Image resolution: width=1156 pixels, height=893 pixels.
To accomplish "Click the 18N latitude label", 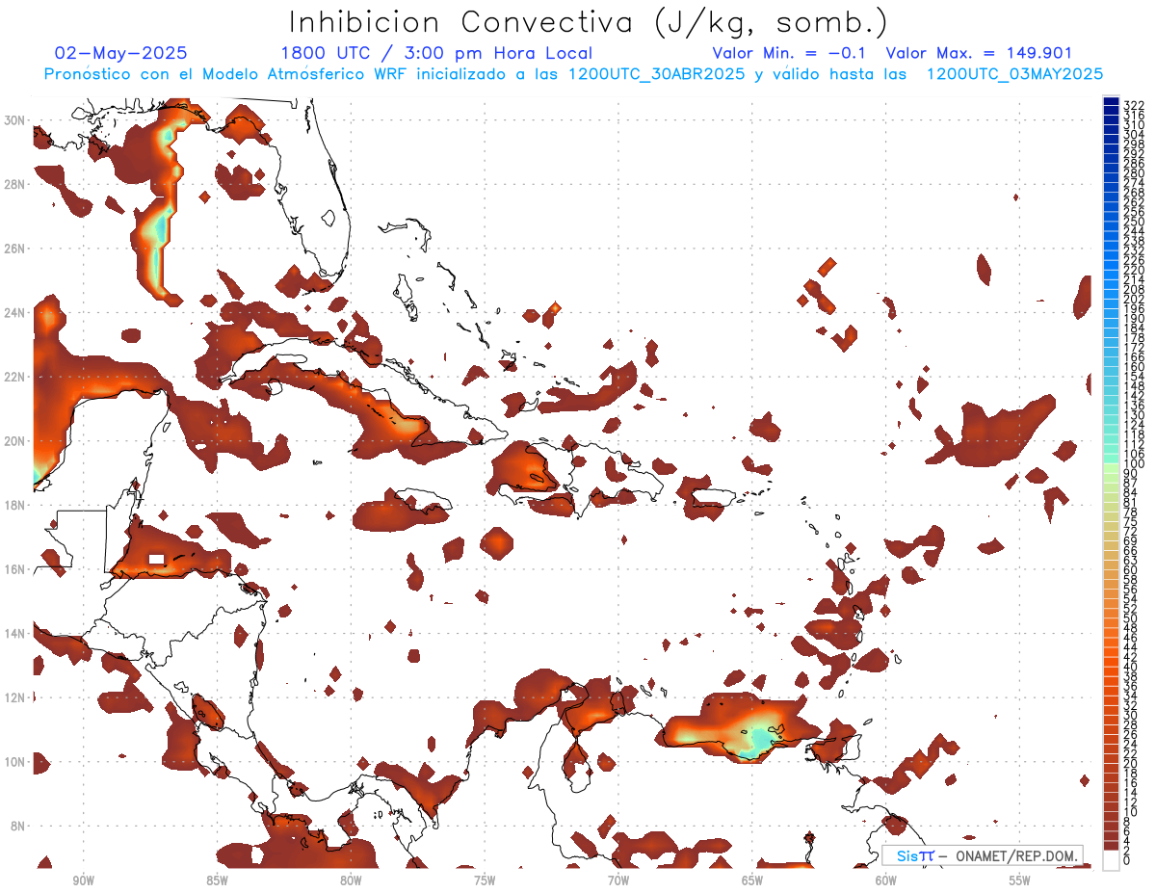I will 15,505.
